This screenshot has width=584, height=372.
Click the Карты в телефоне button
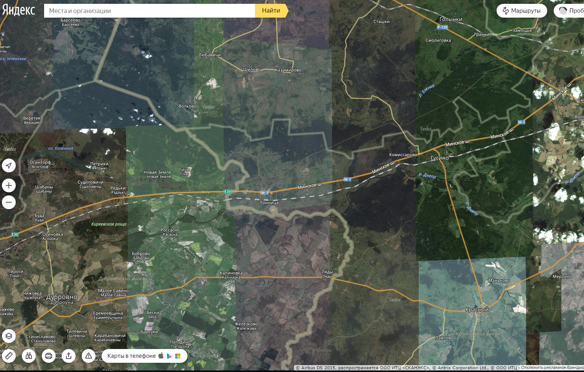[x=132, y=356]
